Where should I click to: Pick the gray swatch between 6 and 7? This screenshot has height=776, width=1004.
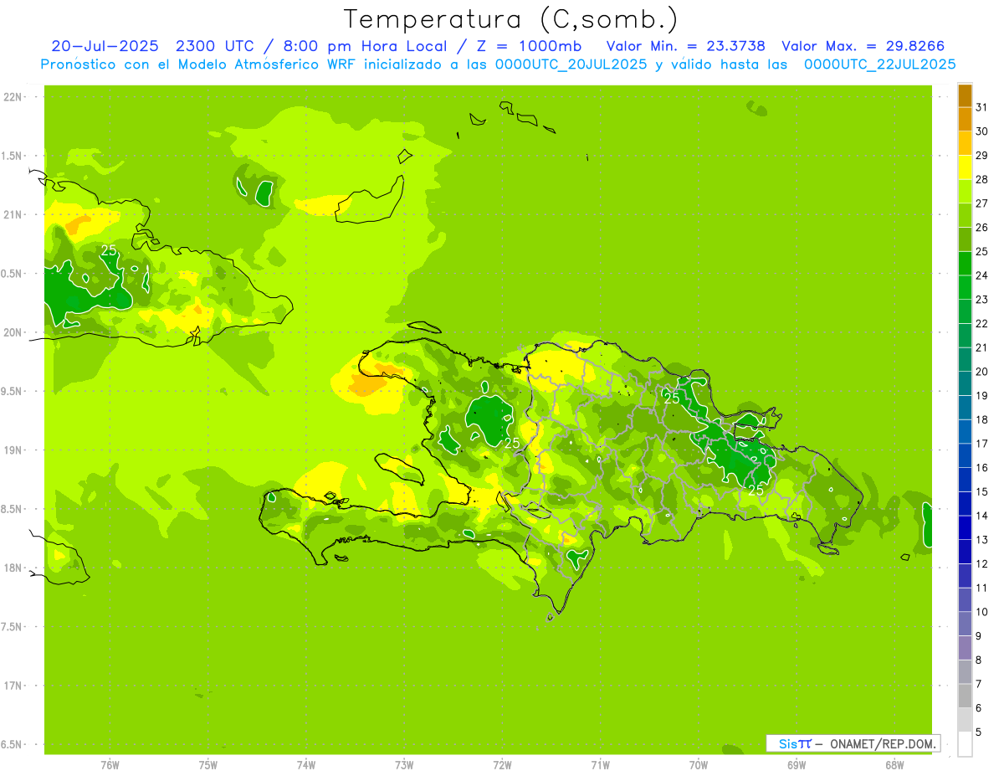(965, 696)
